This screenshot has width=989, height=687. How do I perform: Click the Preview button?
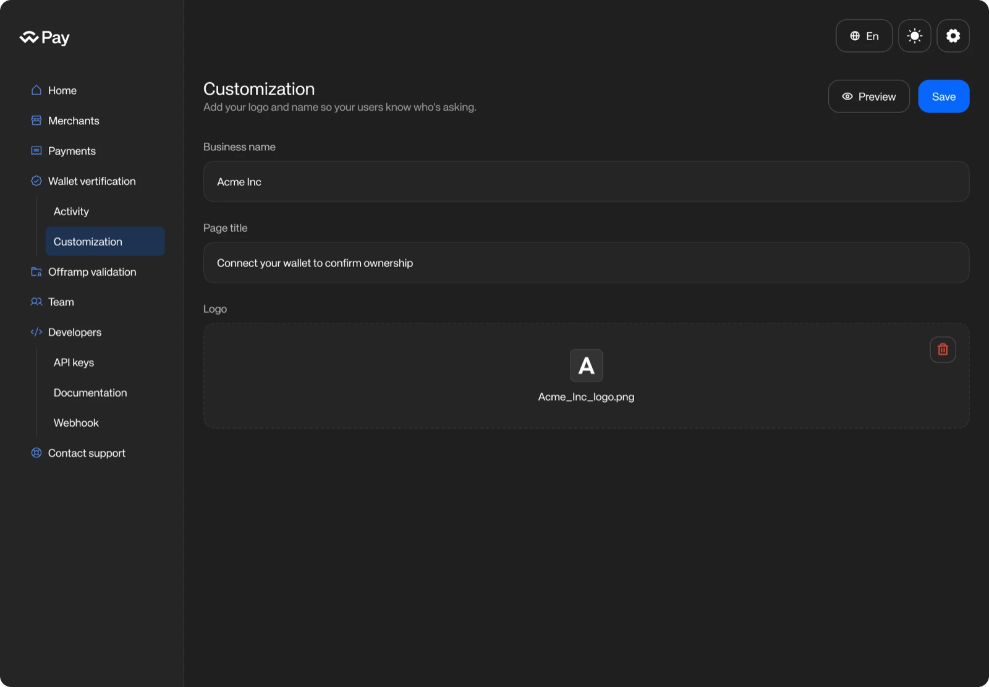869,96
